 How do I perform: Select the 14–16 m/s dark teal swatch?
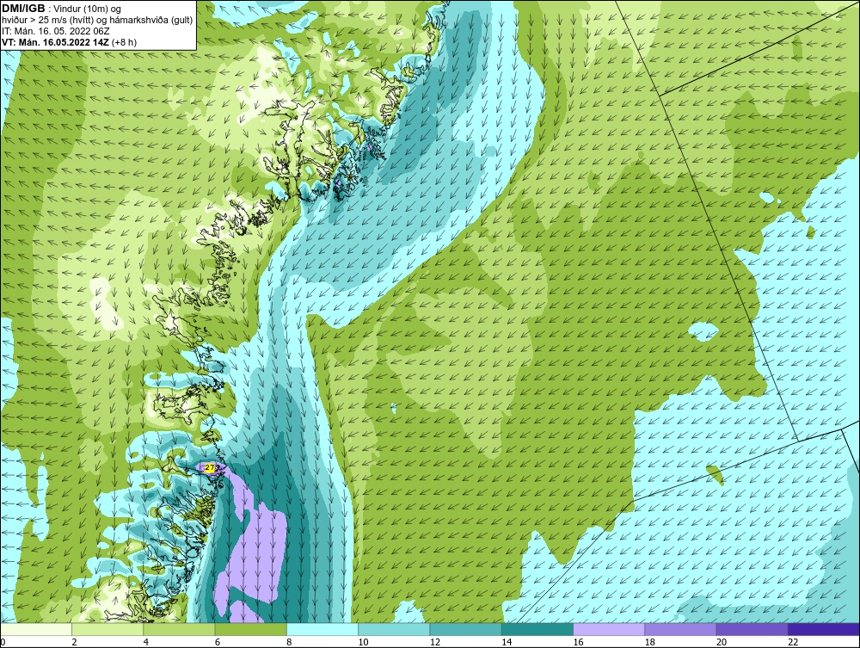[537, 629]
